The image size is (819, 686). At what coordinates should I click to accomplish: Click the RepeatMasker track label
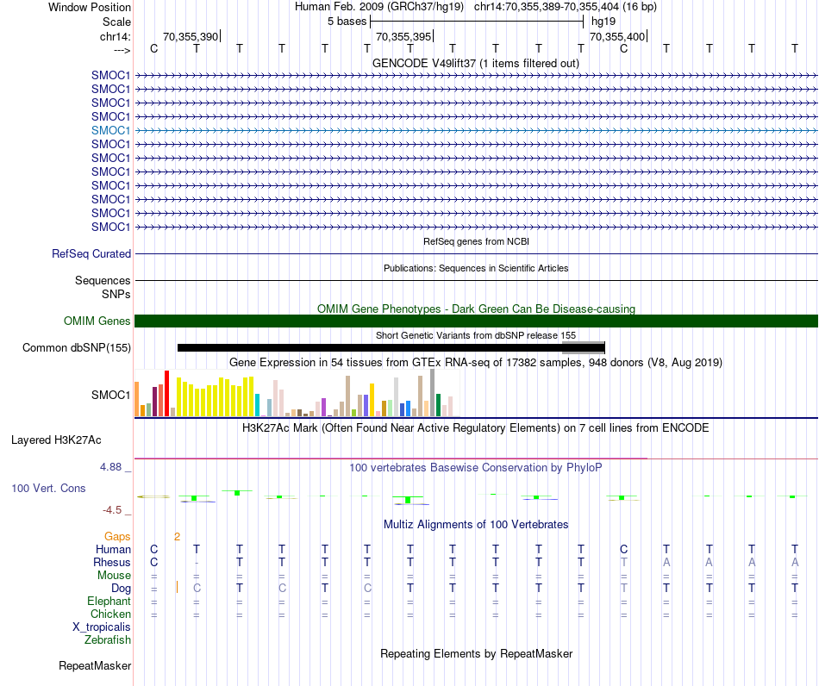tap(95, 665)
